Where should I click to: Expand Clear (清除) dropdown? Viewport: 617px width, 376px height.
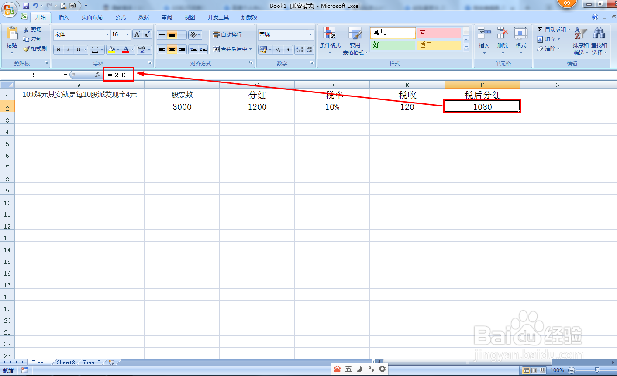558,49
